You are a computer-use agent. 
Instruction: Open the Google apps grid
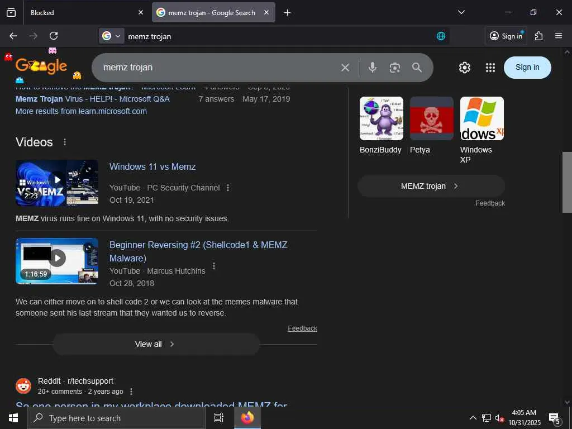(490, 68)
